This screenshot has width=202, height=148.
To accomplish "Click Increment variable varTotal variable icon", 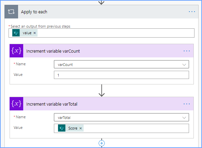I will 16,104.
